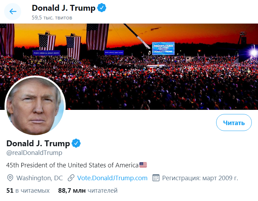The width and height of the screenshot is (258, 201).
Task: Click the verified badge in top header
Action: [101, 8]
